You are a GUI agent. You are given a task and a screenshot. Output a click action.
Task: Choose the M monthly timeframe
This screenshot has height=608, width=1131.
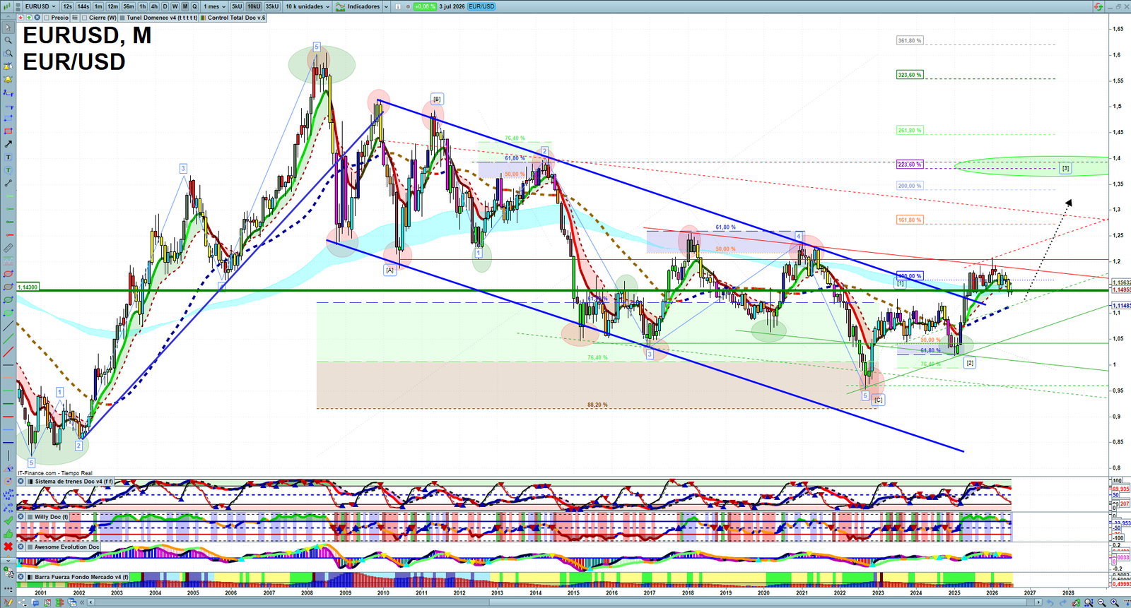click(x=185, y=6)
